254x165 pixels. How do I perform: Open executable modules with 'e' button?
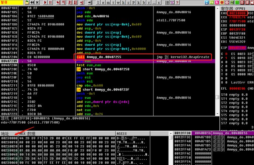point(103,2)
